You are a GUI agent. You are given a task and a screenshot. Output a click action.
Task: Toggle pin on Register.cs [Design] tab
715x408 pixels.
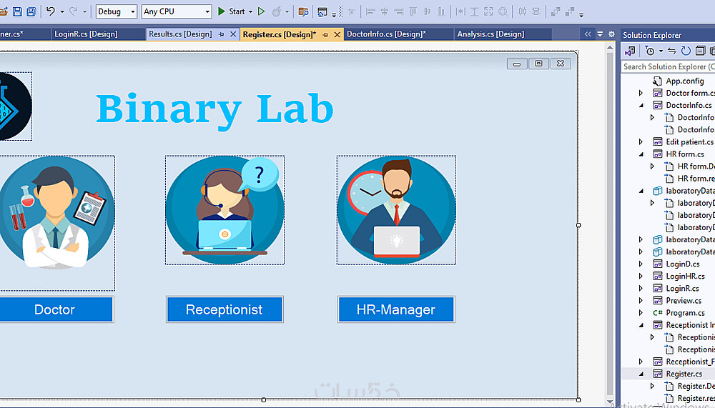click(325, 34)
